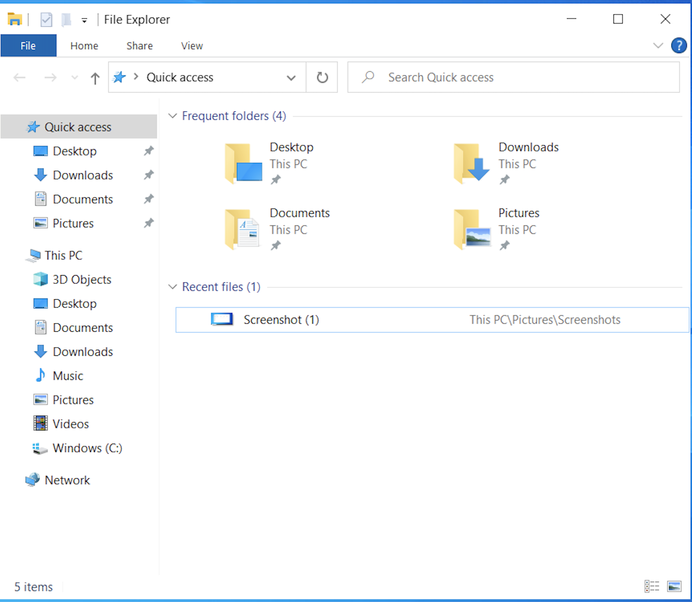This screenshot has height=602, width=692.
Task: Click the Refresh button beside address bar
Action: 322,77
